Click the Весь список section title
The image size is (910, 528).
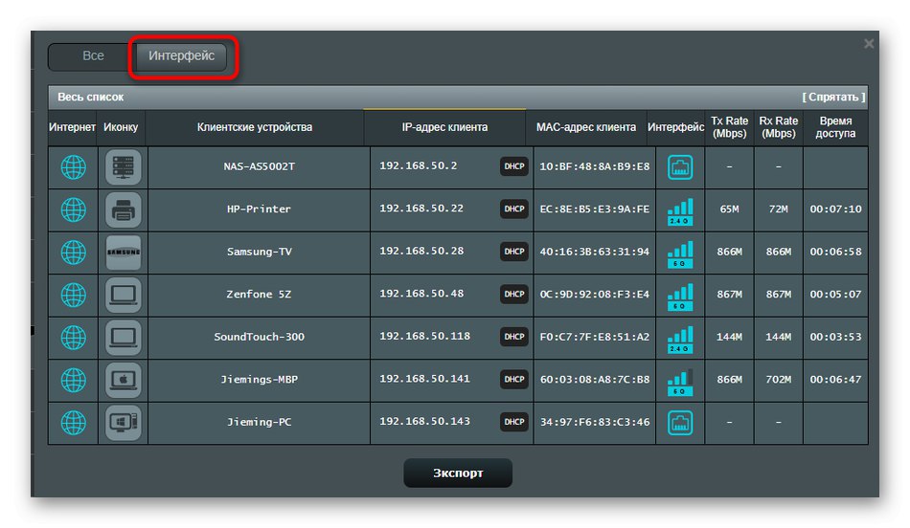click(x=91, y=97)
